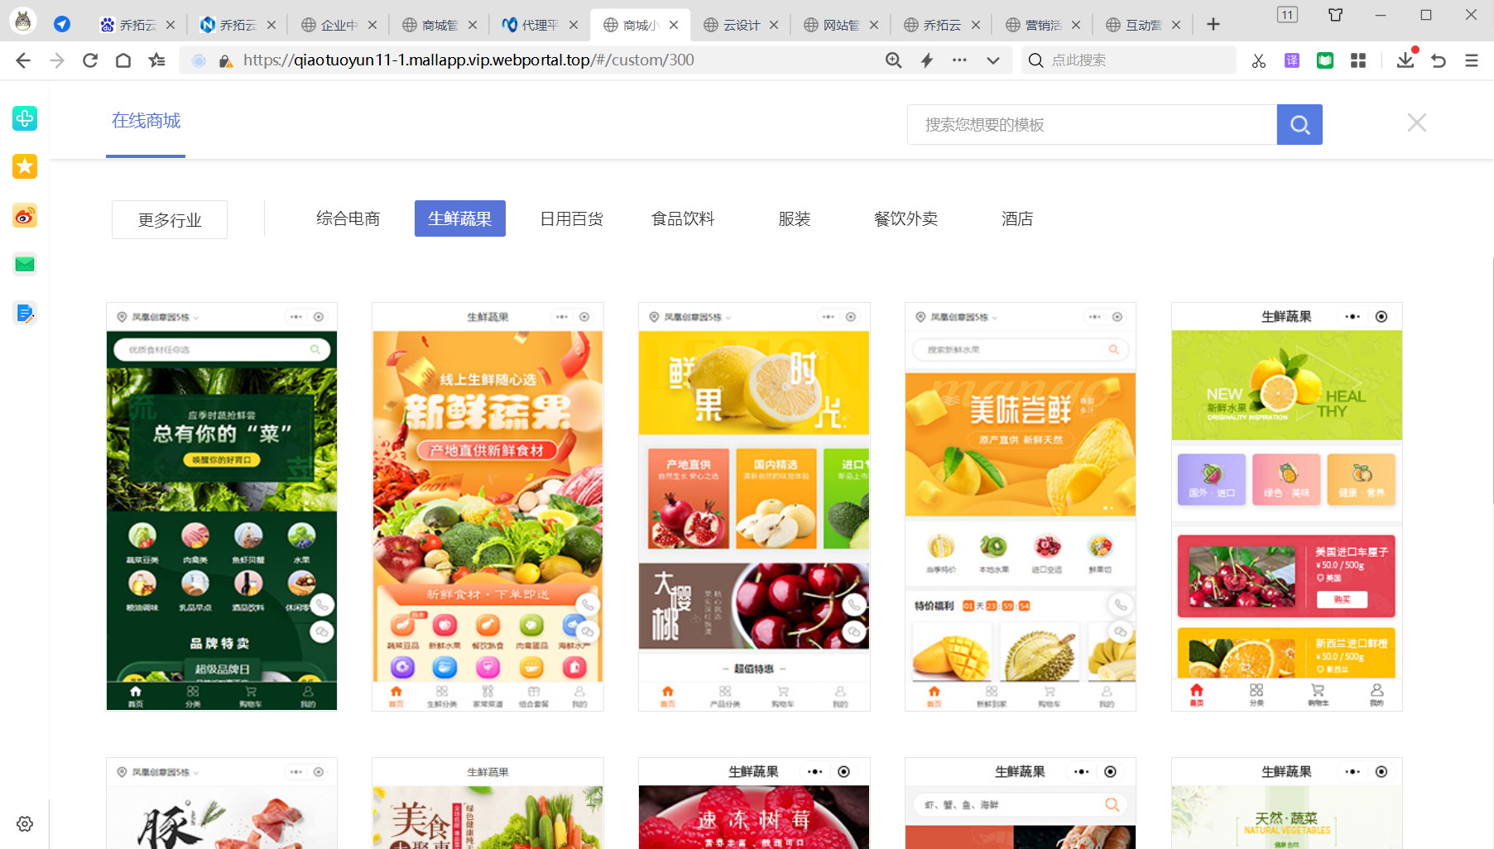
Task: Open the Weibo sidebar icon
Action: coord(25,217)
